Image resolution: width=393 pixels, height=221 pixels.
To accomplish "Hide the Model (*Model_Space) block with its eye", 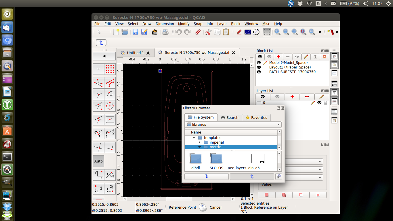I will 259,62.
